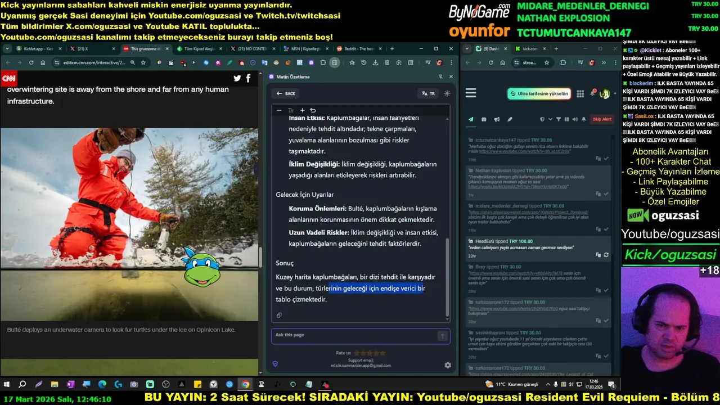Viewport: 720px width, 405px height.
Task: Share article via Twitter bird icon
Action: [237, 79]
